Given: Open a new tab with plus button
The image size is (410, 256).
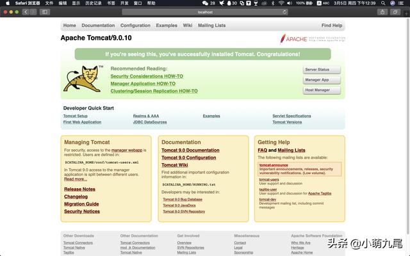Looking at the screenshot, I should coord(406,13).
